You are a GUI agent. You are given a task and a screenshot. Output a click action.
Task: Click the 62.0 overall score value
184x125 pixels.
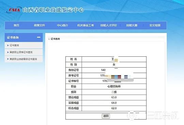[x=114, y=108]
